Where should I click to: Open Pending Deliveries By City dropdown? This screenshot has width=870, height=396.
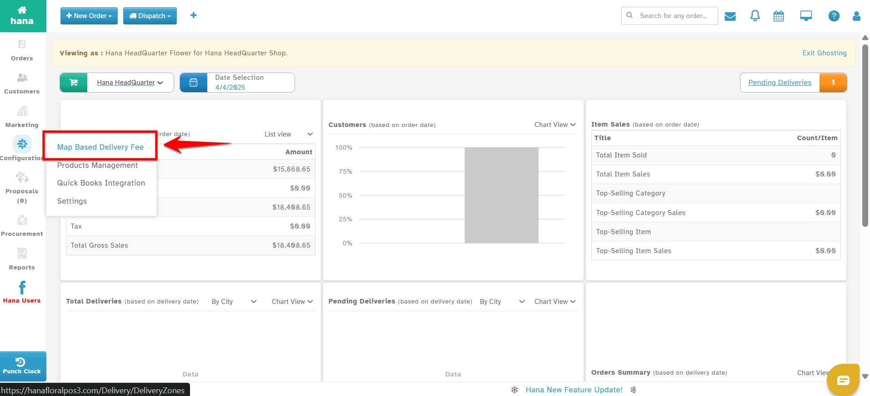click(502, 302)
